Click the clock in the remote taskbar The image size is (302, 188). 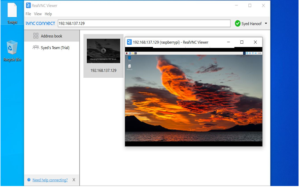point(260,53)
